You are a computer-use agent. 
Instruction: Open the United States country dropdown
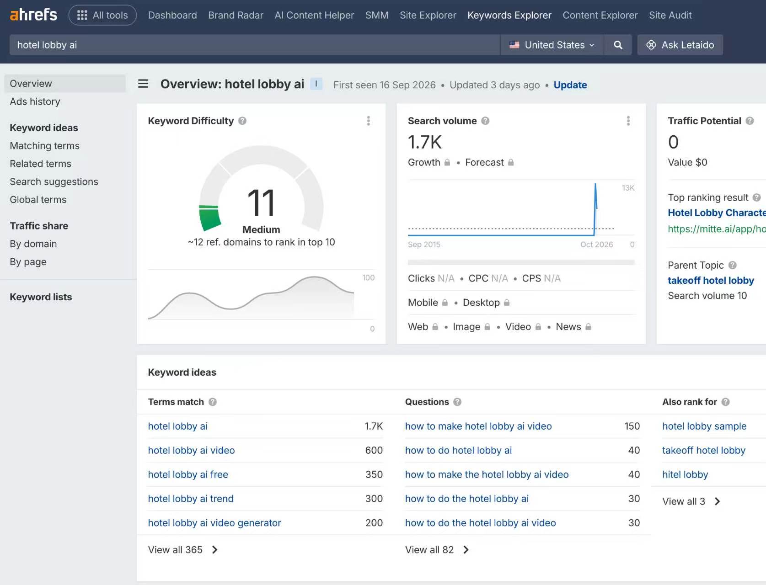point(552,45)
